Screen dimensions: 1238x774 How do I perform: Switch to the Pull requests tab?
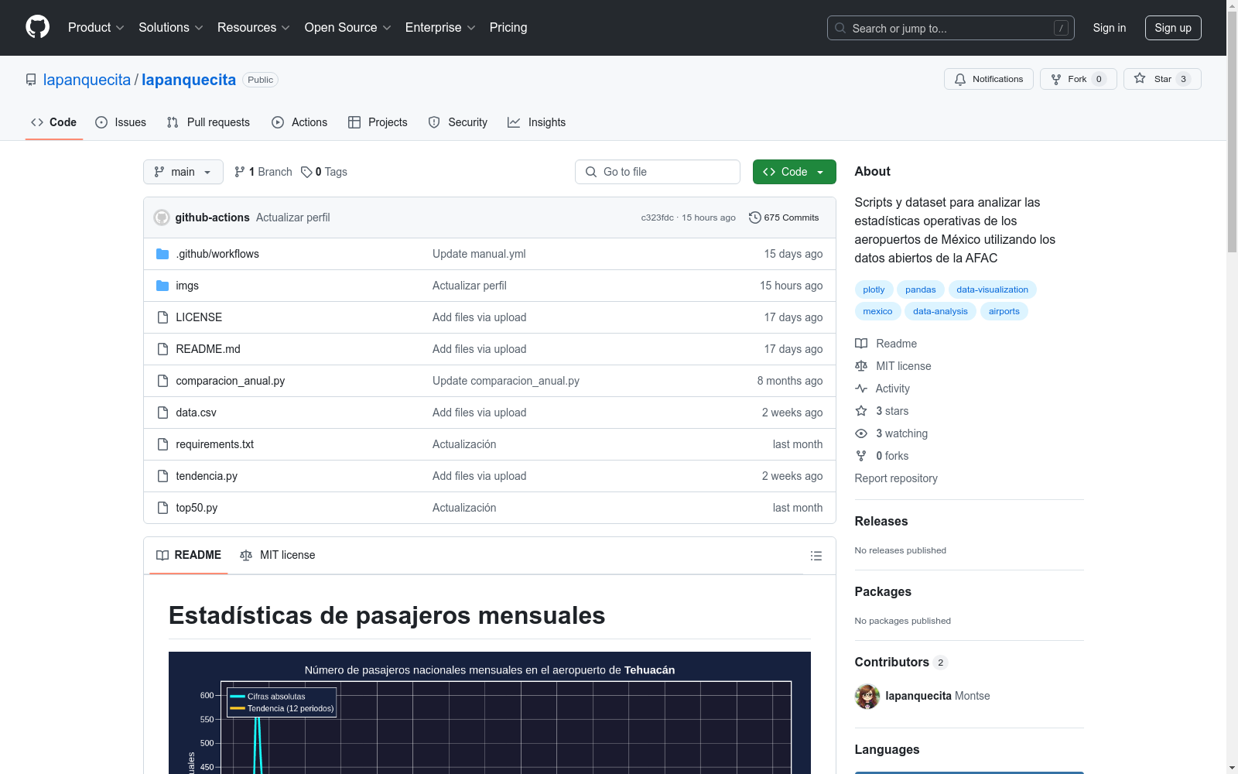[208, 122]
